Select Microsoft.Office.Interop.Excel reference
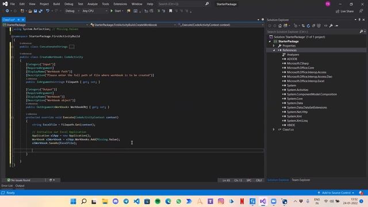Image resolution: width=368 pixels, height=207 pixels. pos(305,81)
